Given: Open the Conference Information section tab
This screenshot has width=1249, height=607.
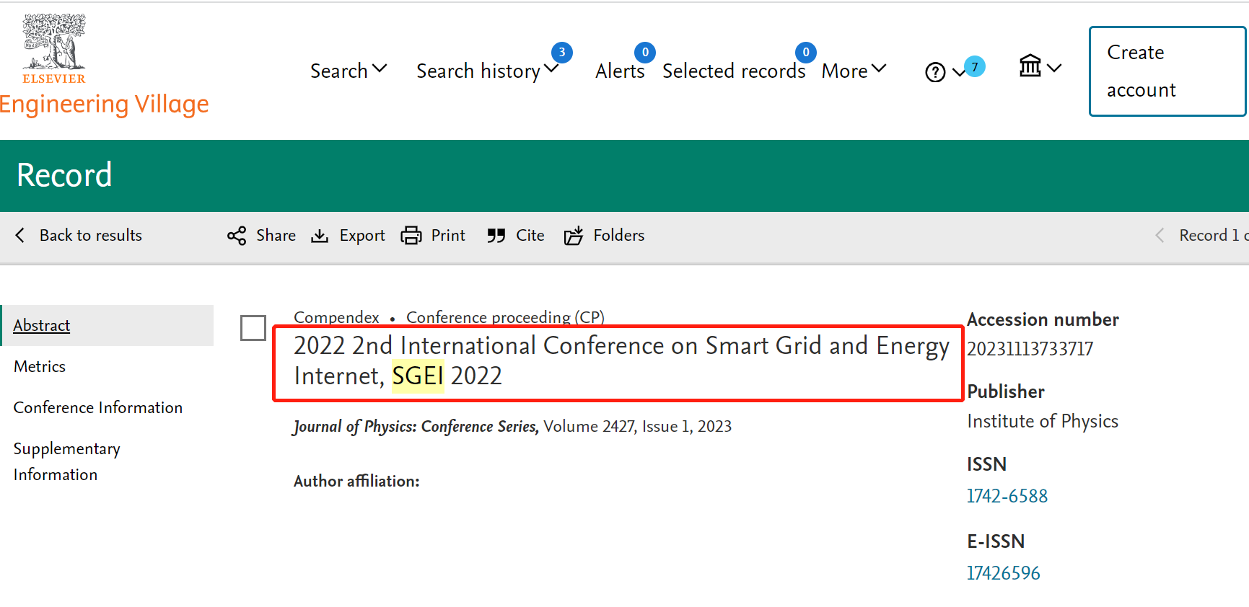Looking at the screenshot, I should click(x=98, y=407).
